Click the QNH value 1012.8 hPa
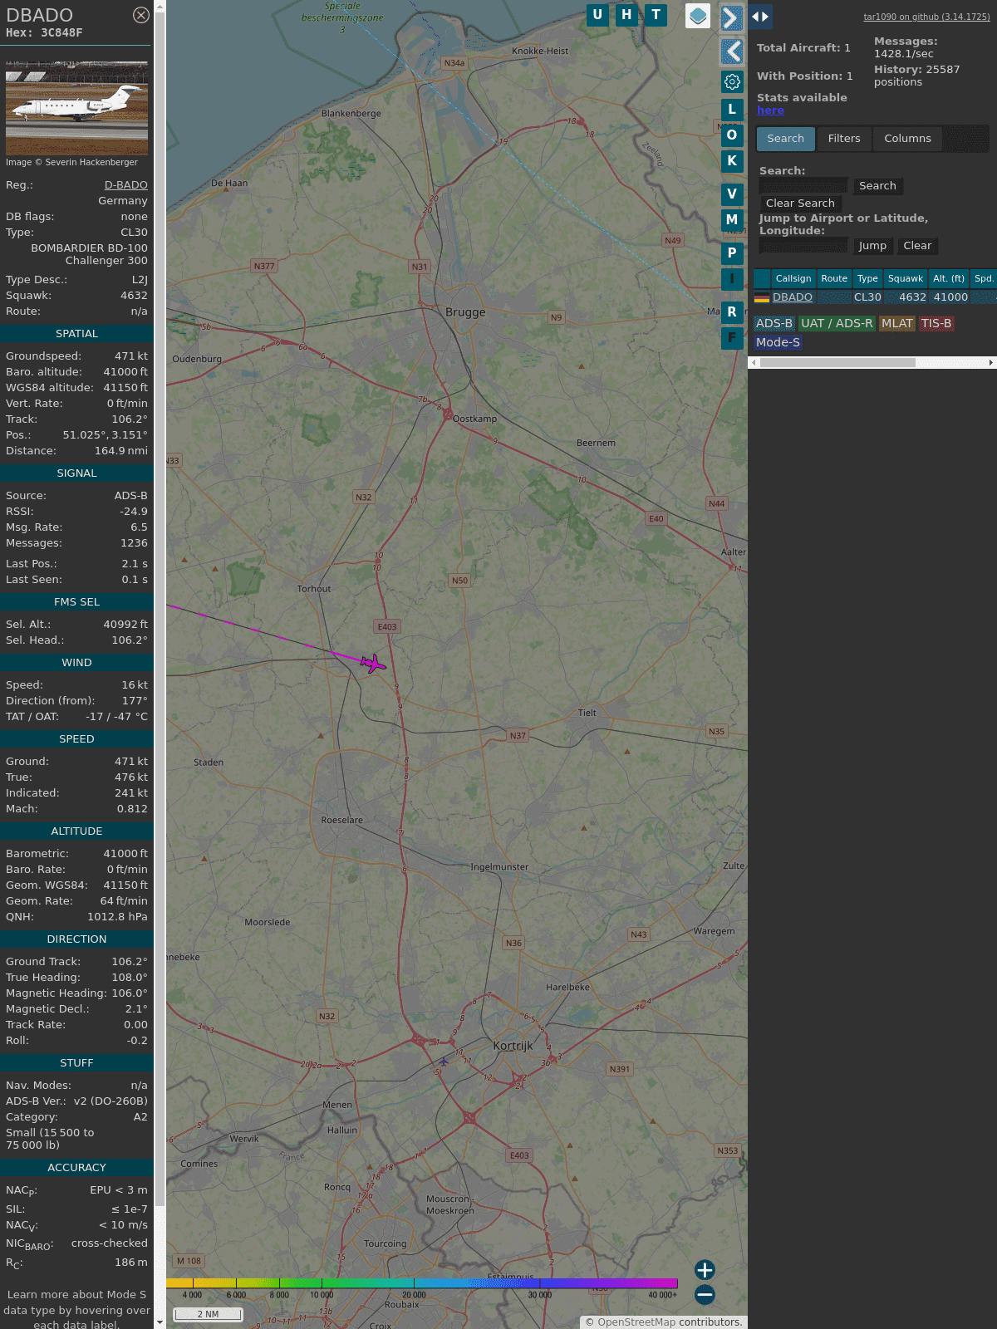The height and width of the screenshot is (1329, 997). coord(117,917)
